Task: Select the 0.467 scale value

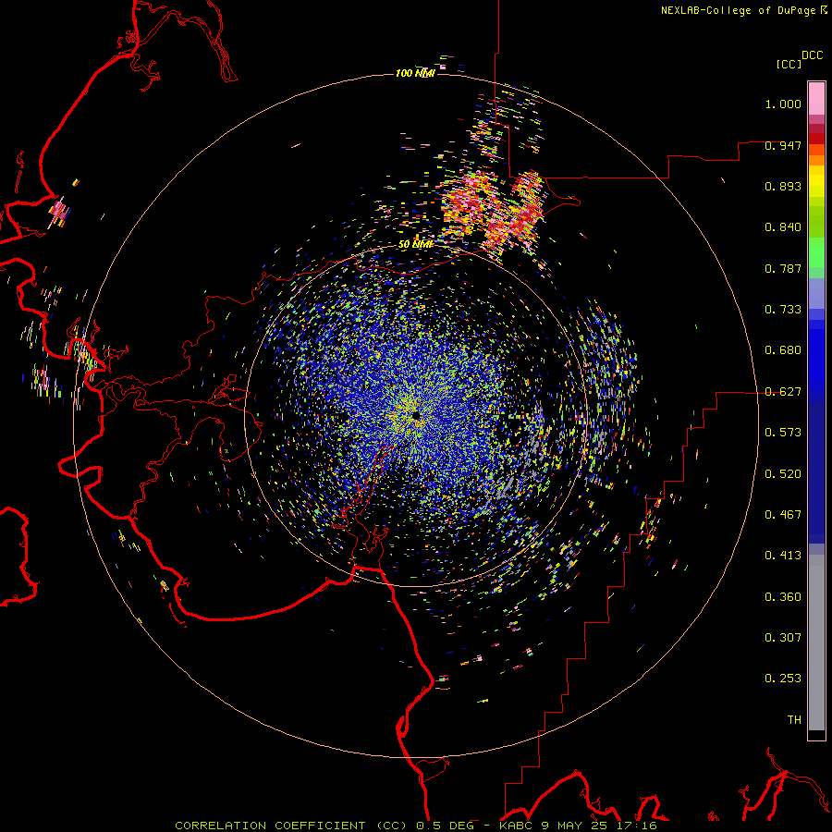Action: 783,515
